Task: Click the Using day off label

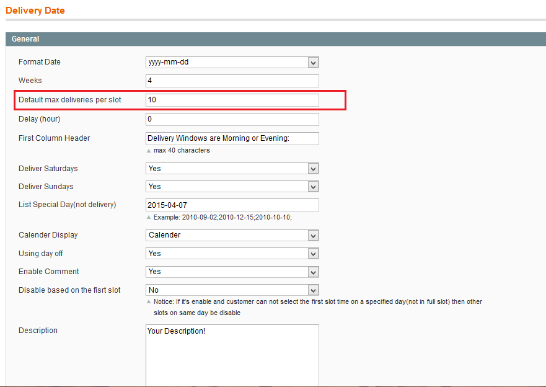Action: [41, 254]
